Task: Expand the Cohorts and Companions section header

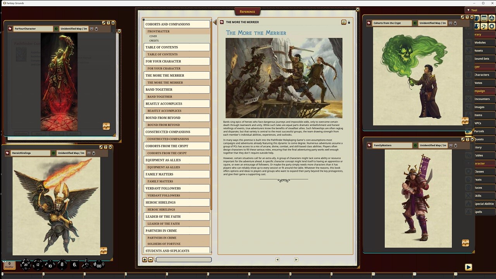Action: (176, 24)
